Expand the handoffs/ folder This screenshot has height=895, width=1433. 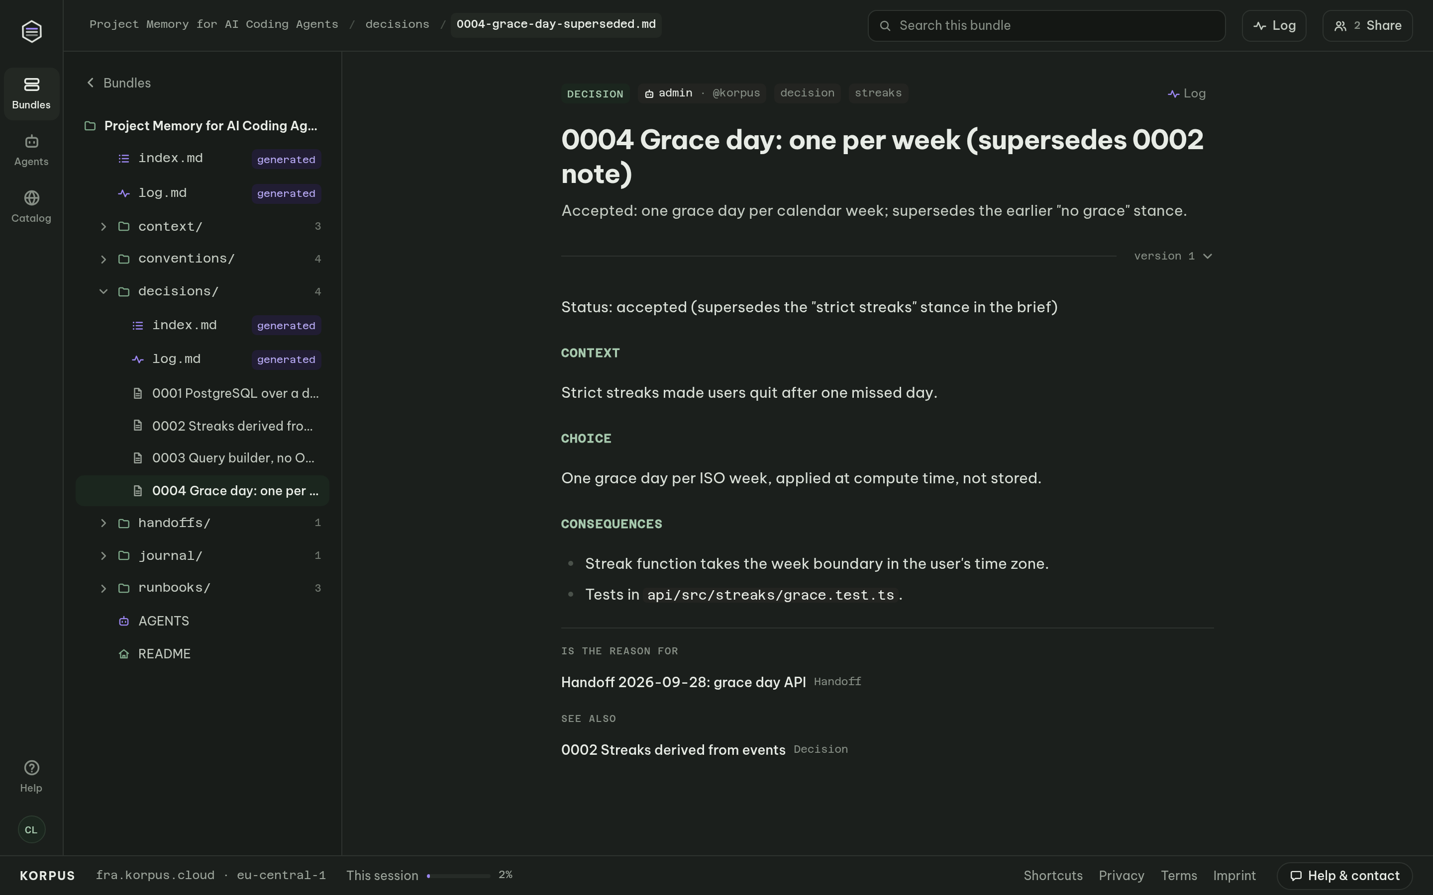103,523
